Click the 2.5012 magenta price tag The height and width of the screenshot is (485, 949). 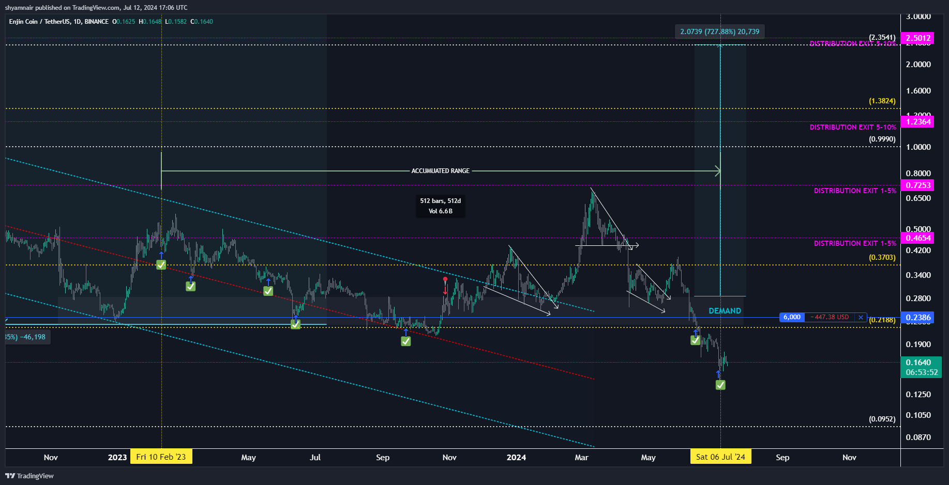918,38
